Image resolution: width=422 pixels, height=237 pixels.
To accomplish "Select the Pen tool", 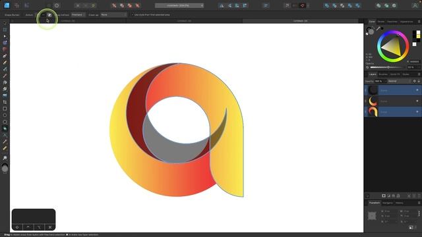I will pos(5,56).
